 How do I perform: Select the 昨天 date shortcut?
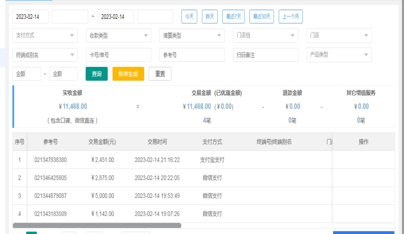[210, 17]
